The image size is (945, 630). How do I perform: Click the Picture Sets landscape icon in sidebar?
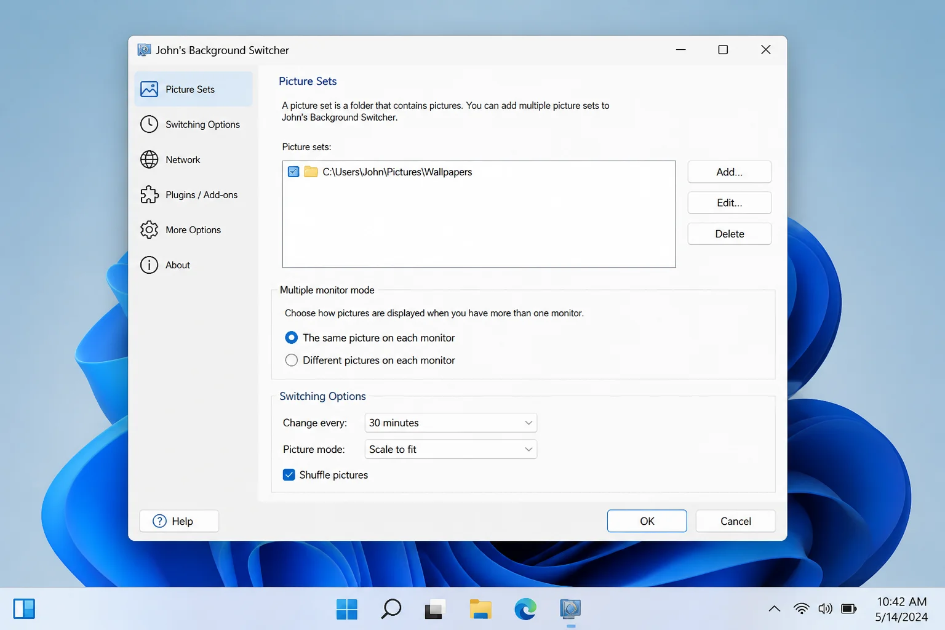click(149, 89)
